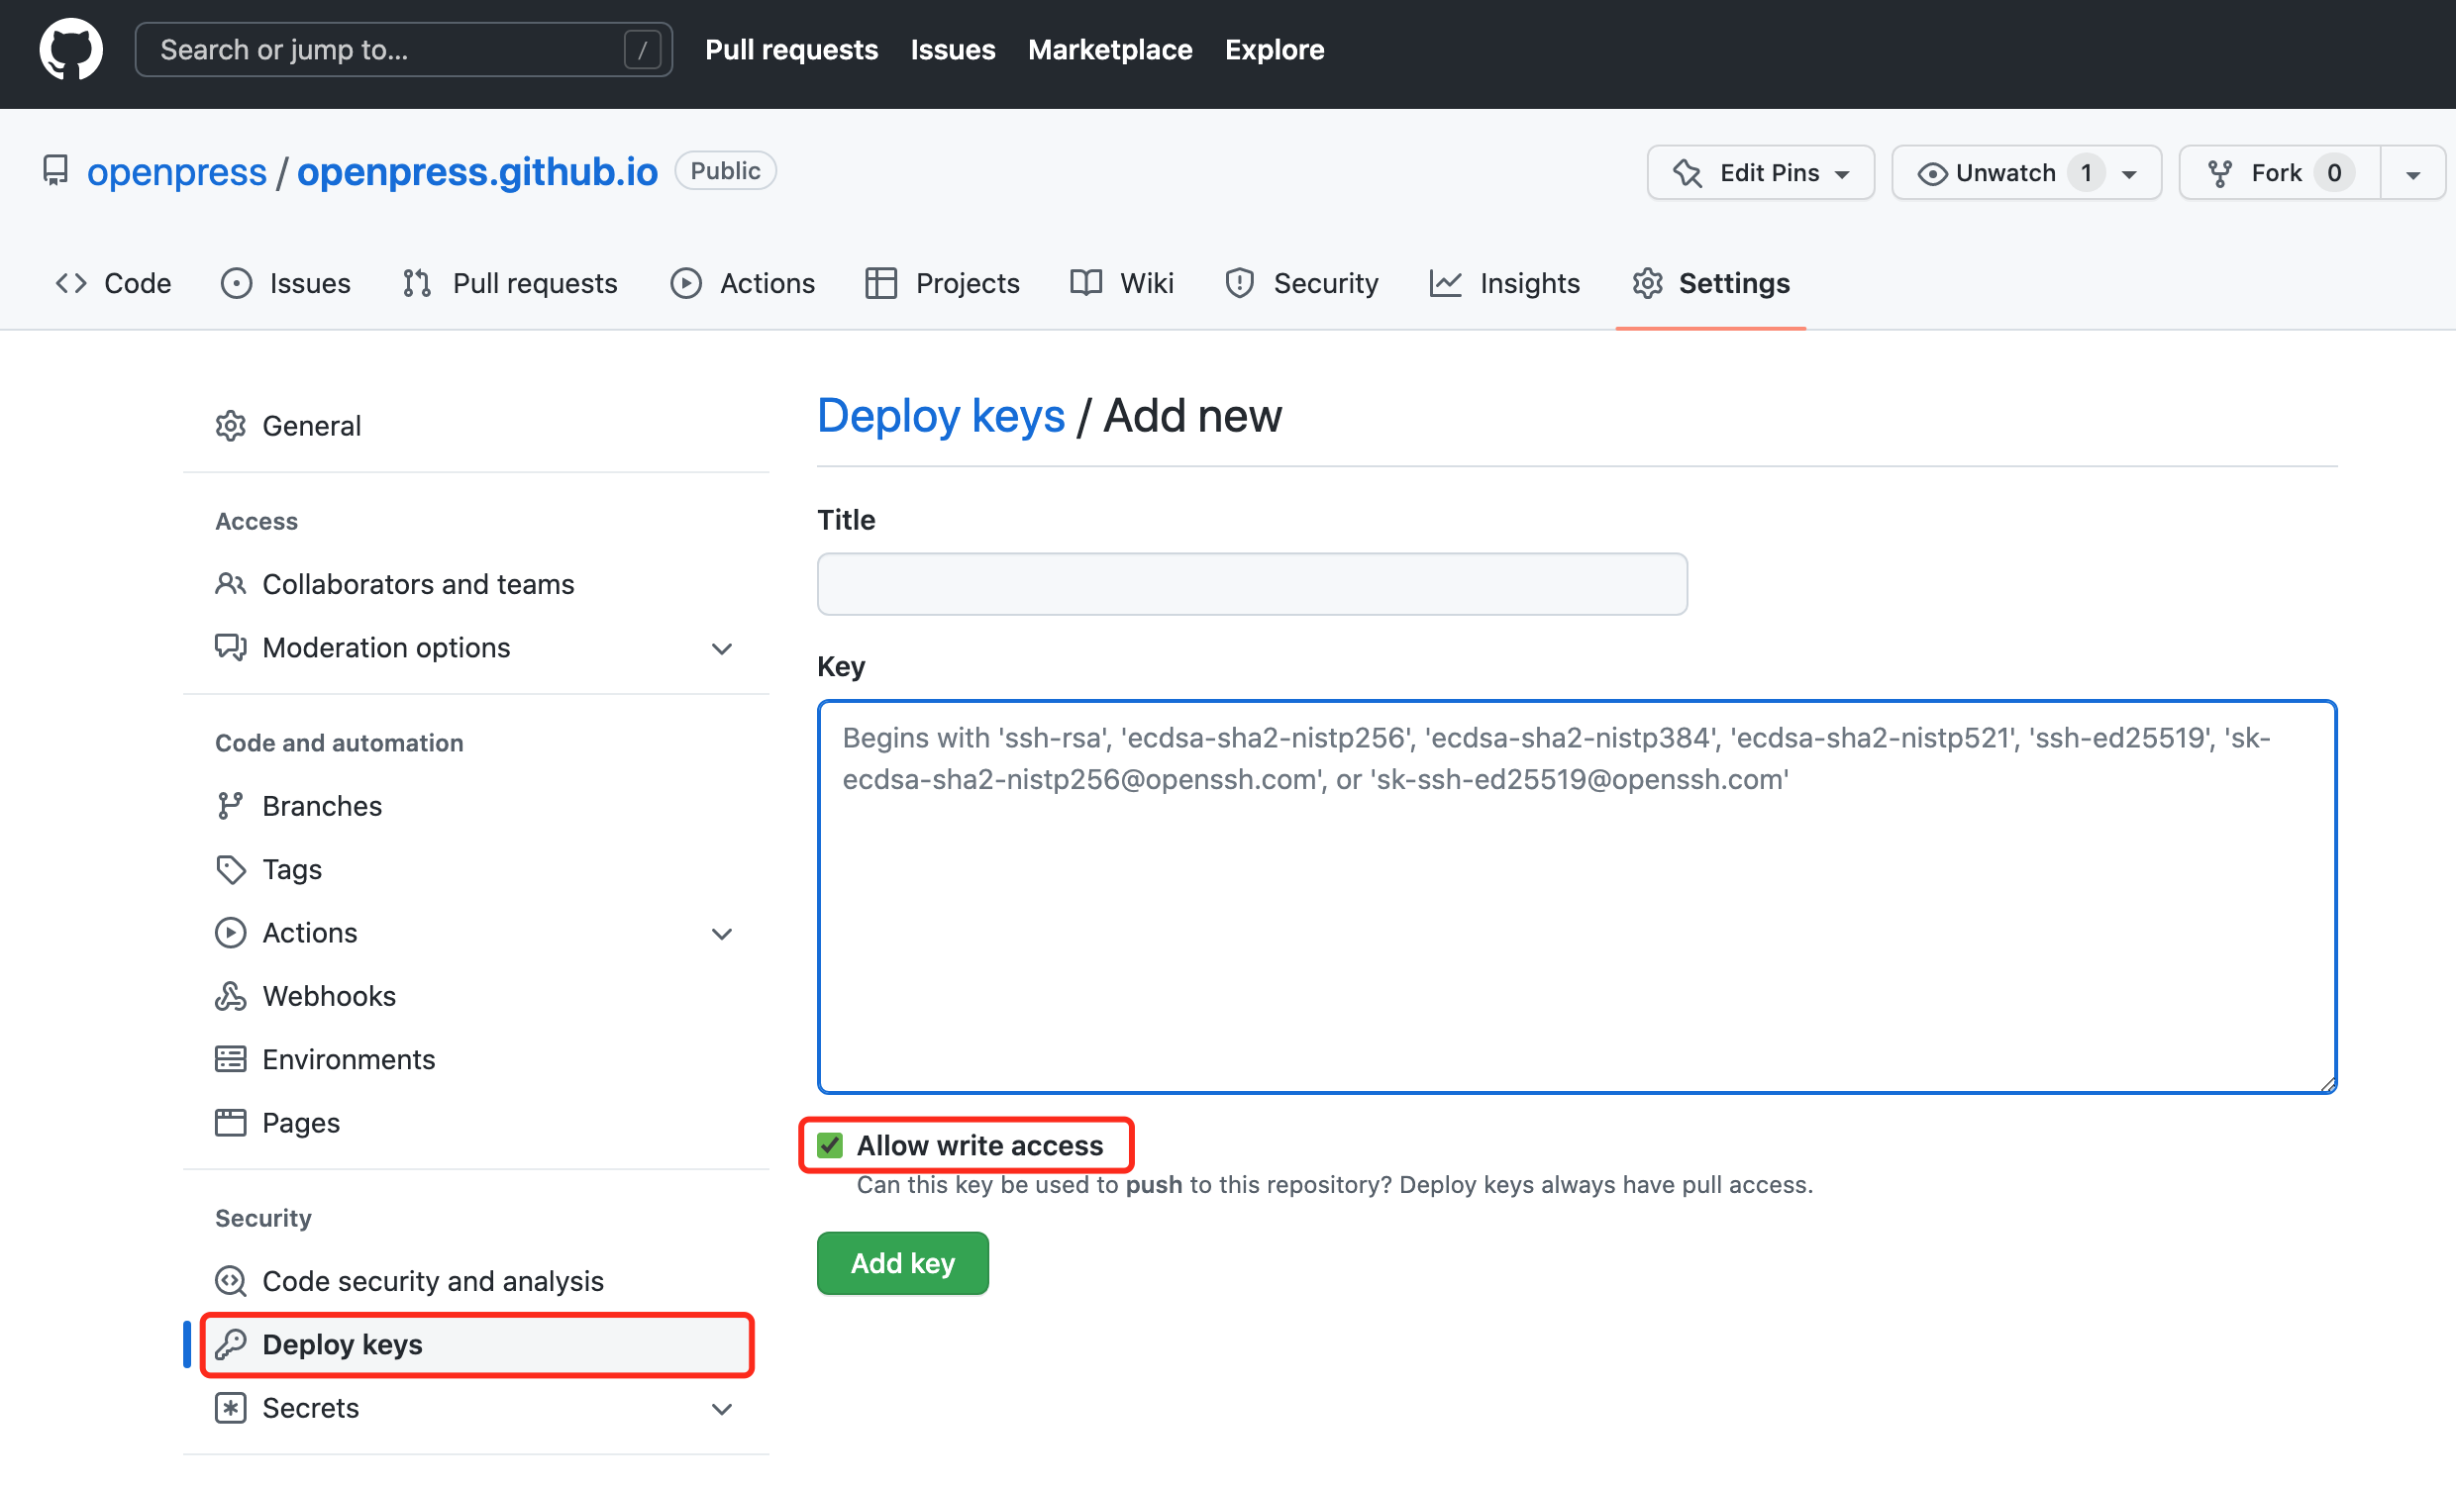Expand Moderation options chevron
Screen dimensions: 2456x1489
click(x=722, y=648)
